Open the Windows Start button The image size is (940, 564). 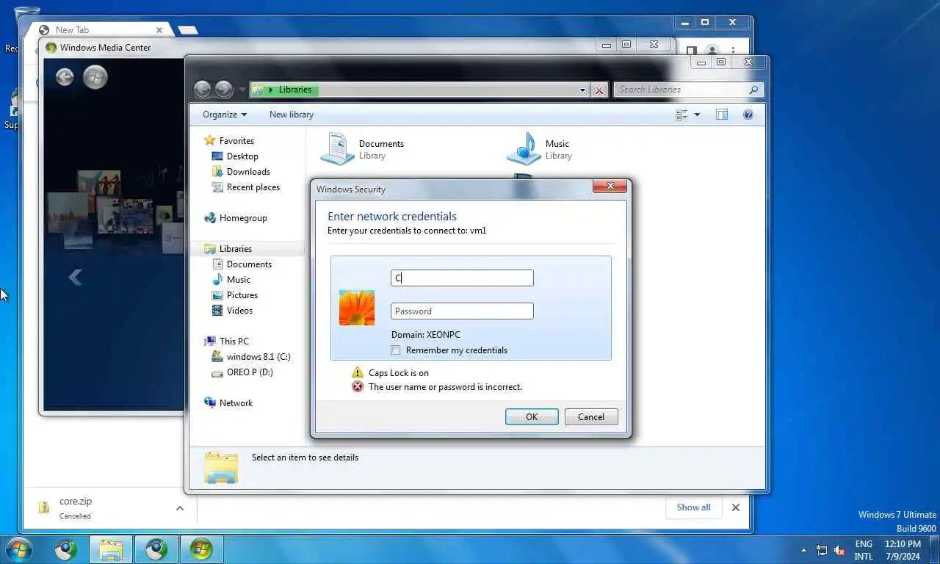tap(19, 549)
